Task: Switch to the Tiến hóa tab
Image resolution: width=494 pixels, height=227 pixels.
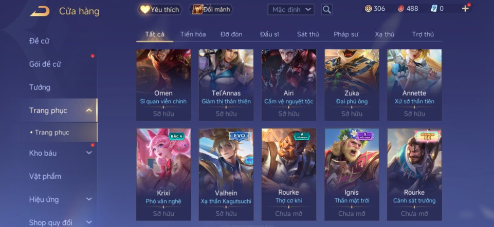Action: [193, 34]
